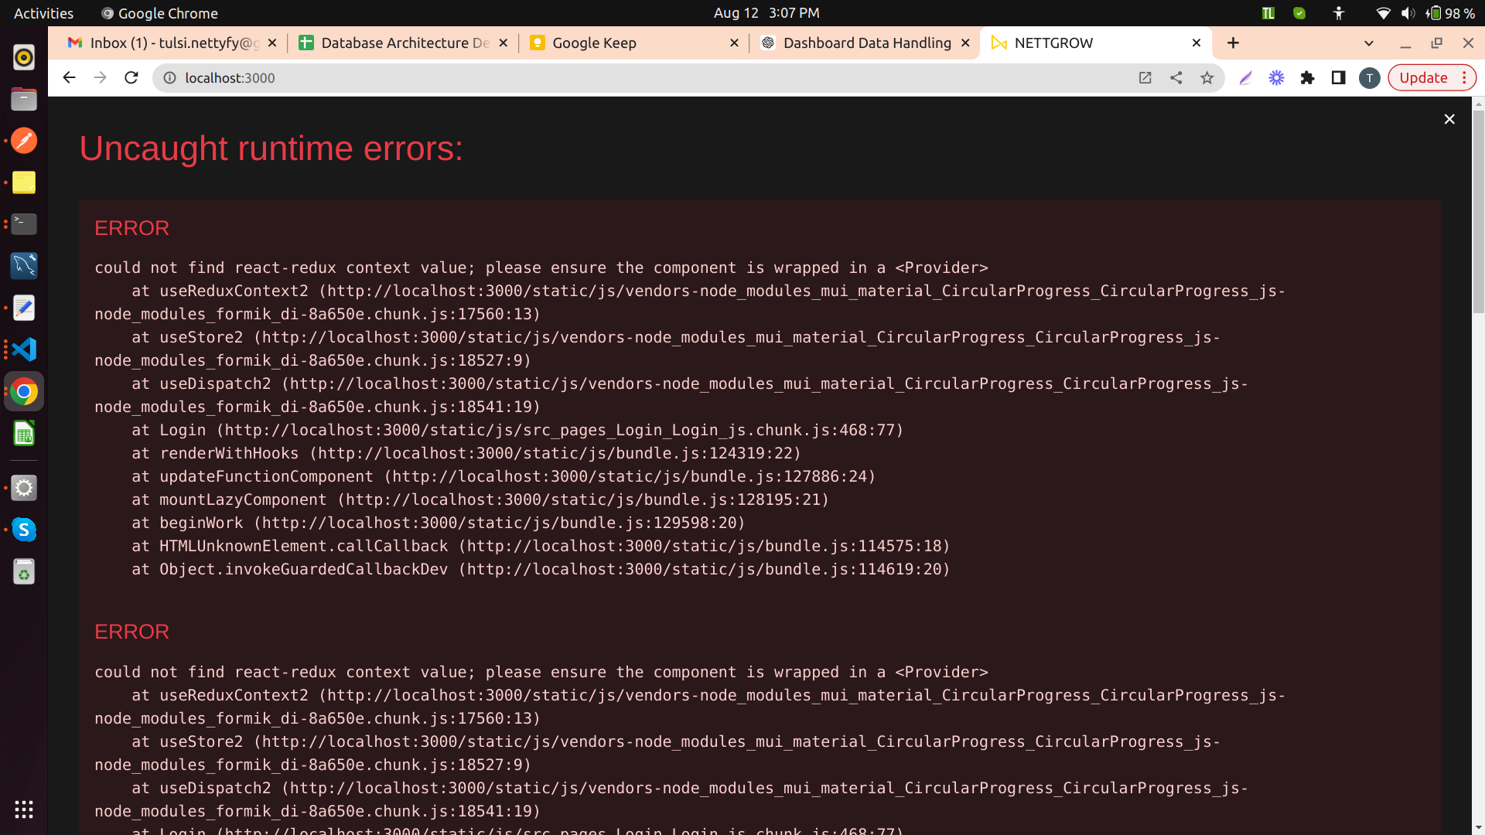Open the side panel icon
The width and height of the screenshot is (1485, 835).
[1338, 77]
